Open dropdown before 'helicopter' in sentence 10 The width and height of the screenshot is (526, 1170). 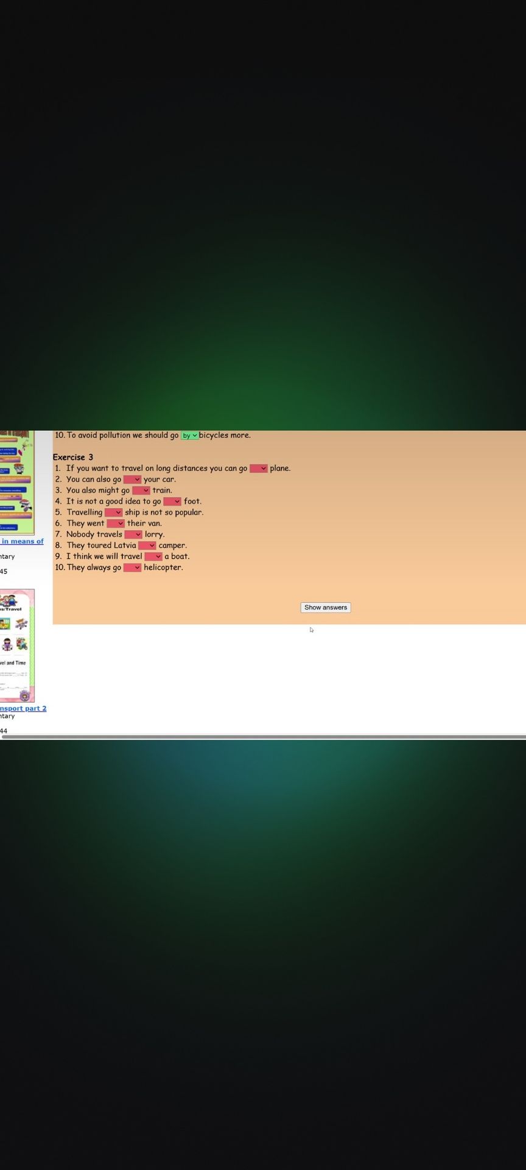132,567
